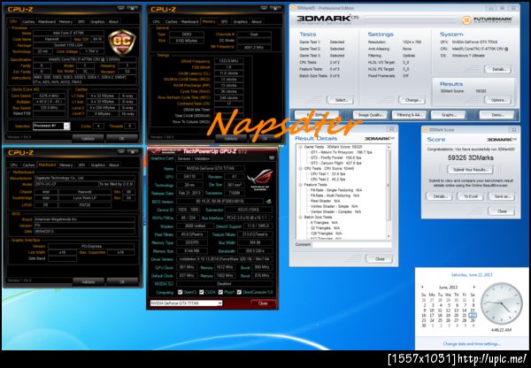Toggle the PhysX checkbox in GPU-Z

pyautogui.click(x=220, y=292)
